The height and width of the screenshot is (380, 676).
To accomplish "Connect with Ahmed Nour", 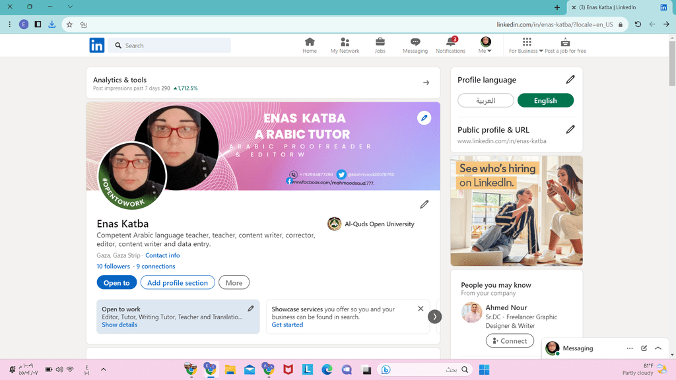I will click(x=510, y=341).
